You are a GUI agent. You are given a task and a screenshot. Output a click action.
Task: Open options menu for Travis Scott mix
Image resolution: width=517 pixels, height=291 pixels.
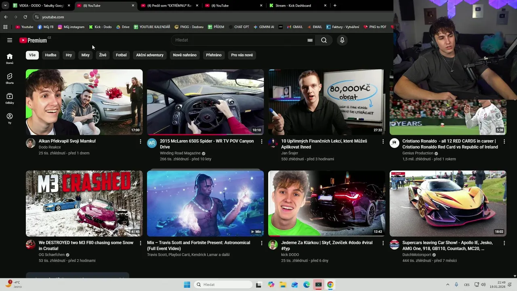tap(262, 243)
